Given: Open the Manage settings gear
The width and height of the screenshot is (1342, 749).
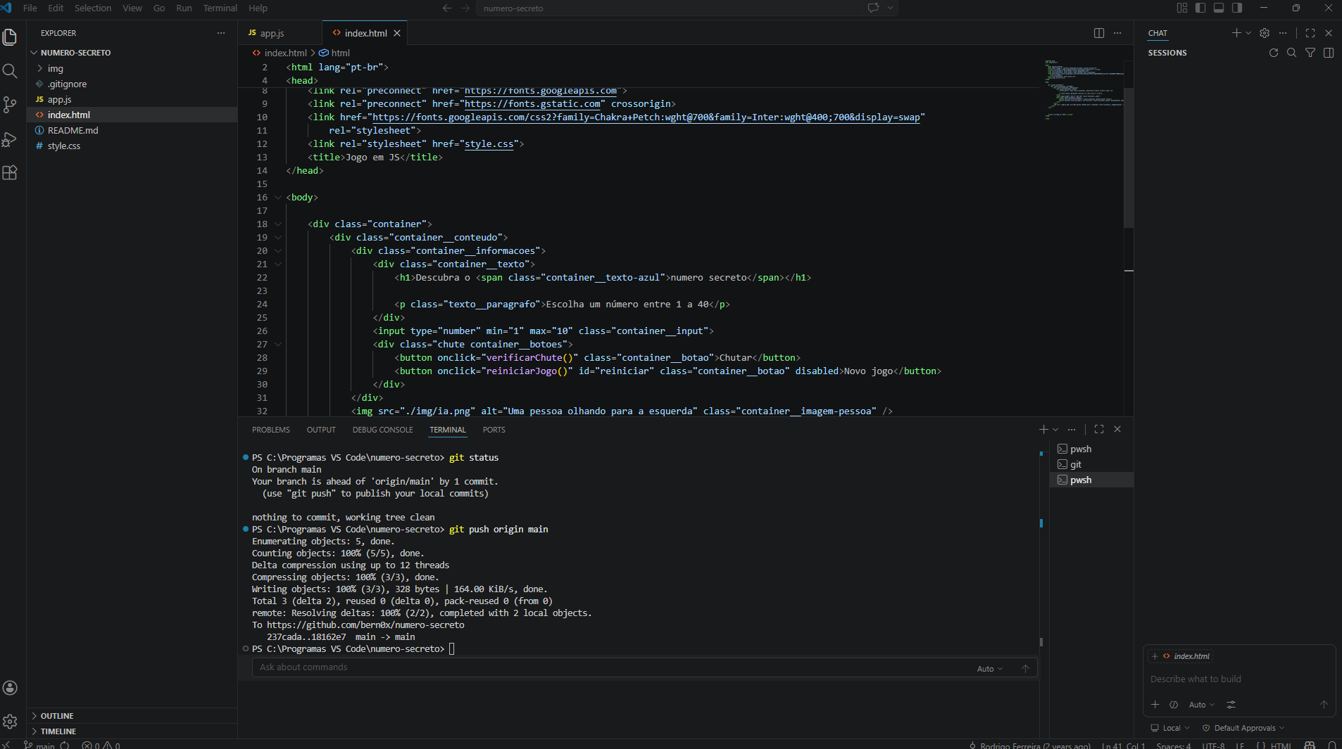Looking at the screenshot, I should tap(10, 721).
